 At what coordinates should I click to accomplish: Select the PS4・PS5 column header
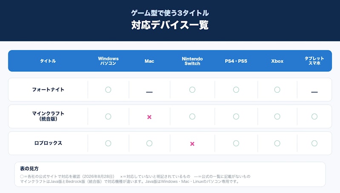click(236, 61)
